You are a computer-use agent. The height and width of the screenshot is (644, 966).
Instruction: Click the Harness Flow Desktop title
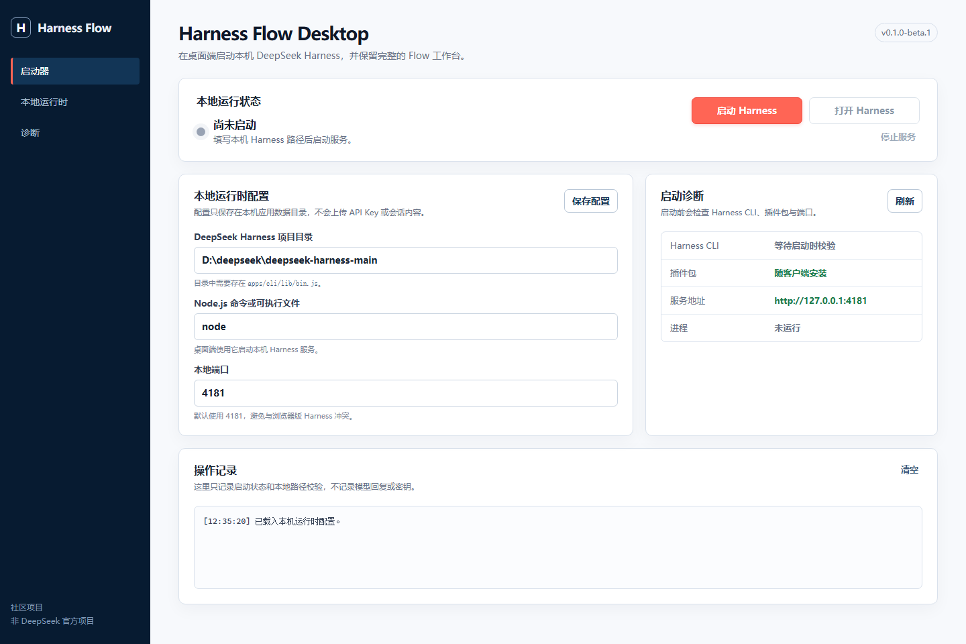click(274, 34)
